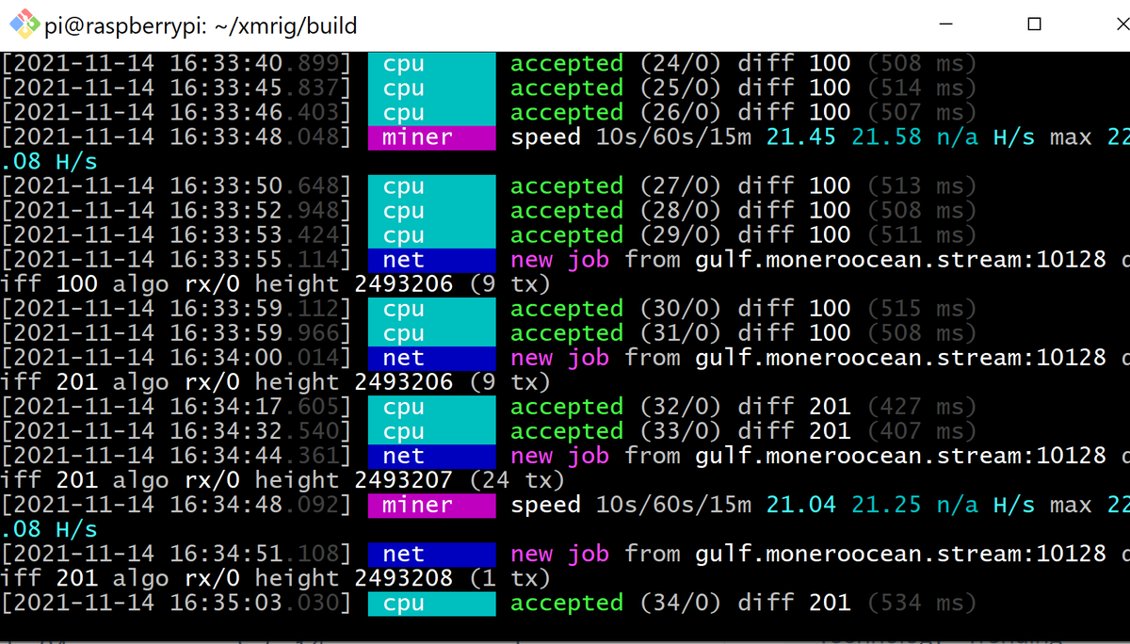Click the cpu tag on the 16:35:03.030 line
1130x644 pixels.
[x=431, y=603]
